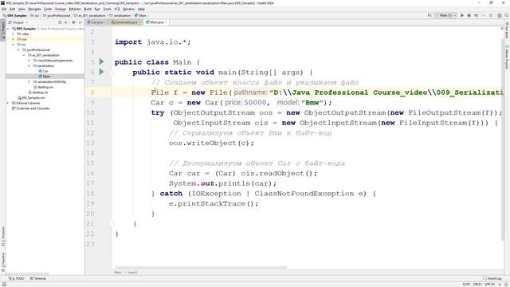Click the locate opened file icon in Project panel
This screenshot has height=287, width=510.
click(60, 22)
